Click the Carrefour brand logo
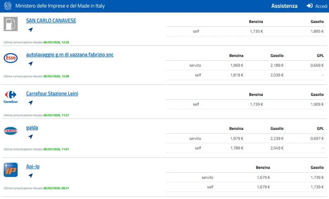 pos(10,97)
